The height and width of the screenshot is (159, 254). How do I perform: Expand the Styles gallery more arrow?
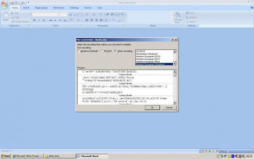(172, 22)
